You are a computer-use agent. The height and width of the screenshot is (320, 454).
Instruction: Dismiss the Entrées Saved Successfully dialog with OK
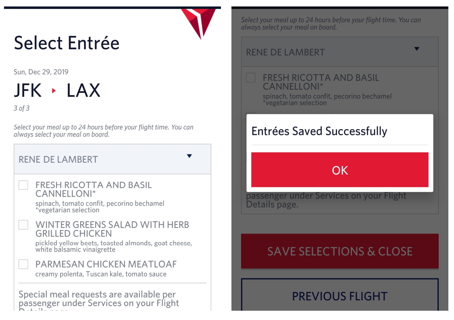tap(341, 170)
